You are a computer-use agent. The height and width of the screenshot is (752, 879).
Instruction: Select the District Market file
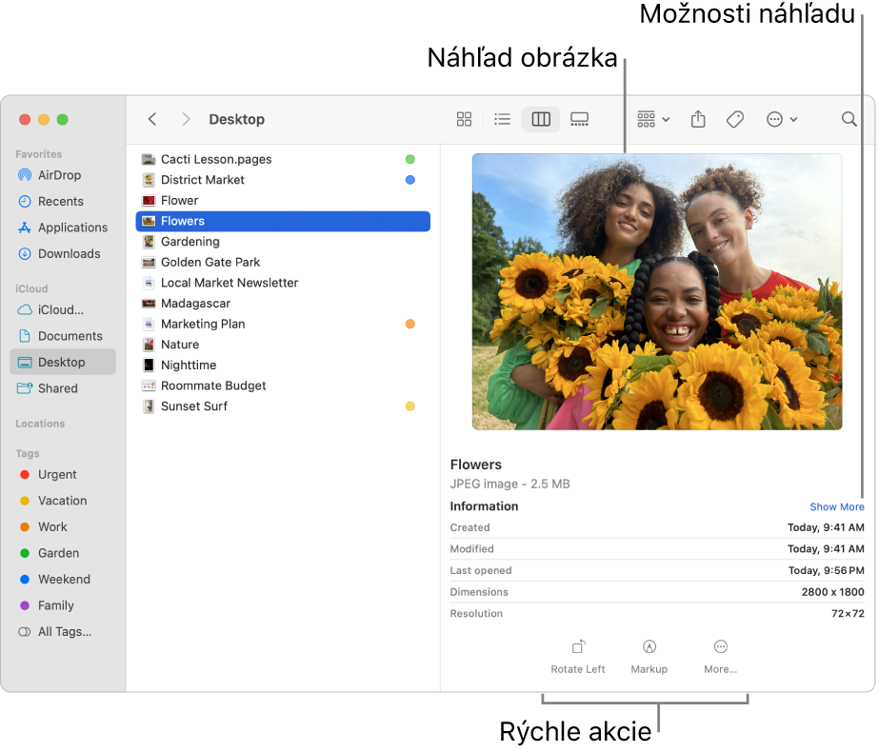tap(283, 180)
